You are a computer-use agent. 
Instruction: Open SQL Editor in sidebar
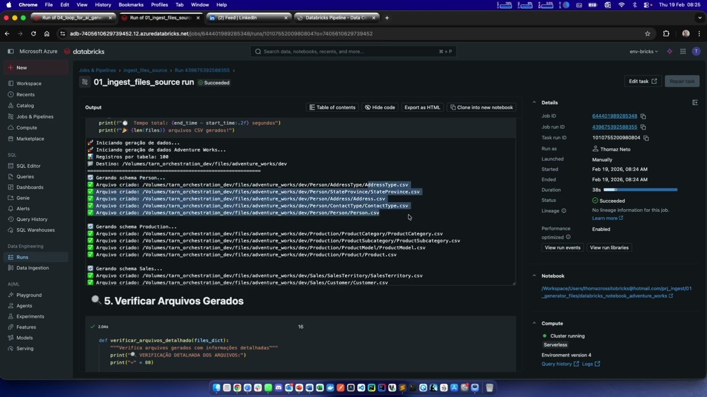coord(28,166)
